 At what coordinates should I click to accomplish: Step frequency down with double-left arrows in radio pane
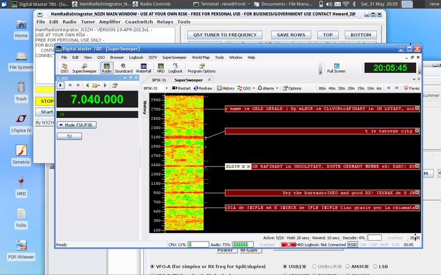click(70, 85)
